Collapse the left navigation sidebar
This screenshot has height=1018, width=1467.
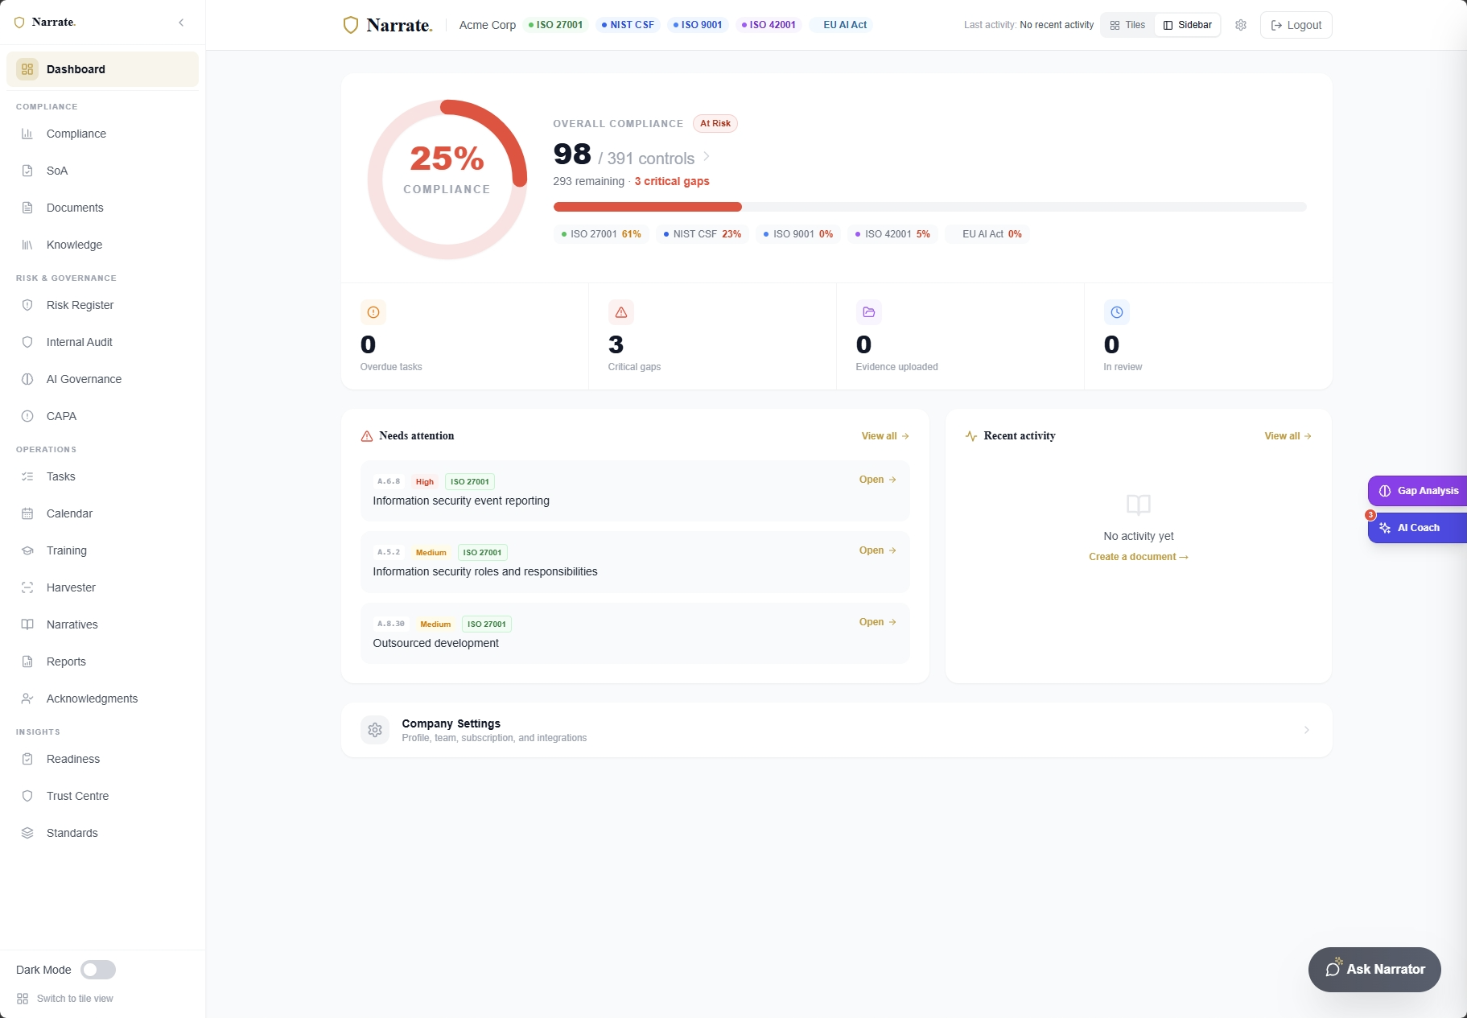(x=180, y=23)
